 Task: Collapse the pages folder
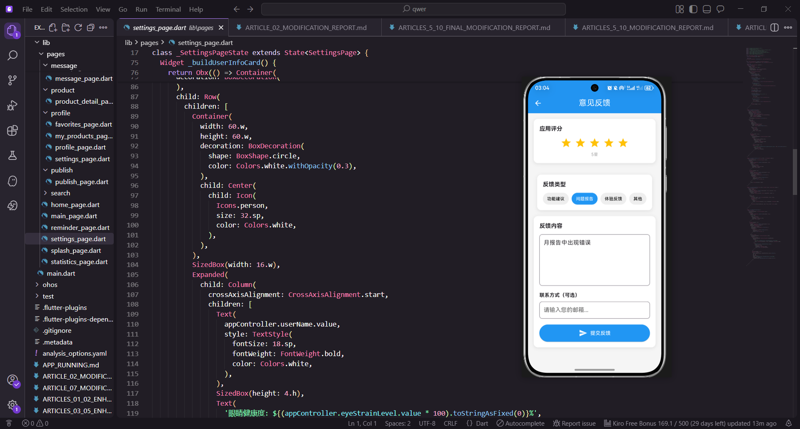pyautogui.click(x=55, y=54)
